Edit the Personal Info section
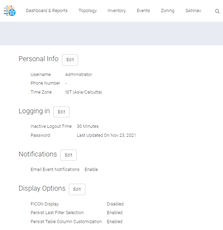 (70, 60)
